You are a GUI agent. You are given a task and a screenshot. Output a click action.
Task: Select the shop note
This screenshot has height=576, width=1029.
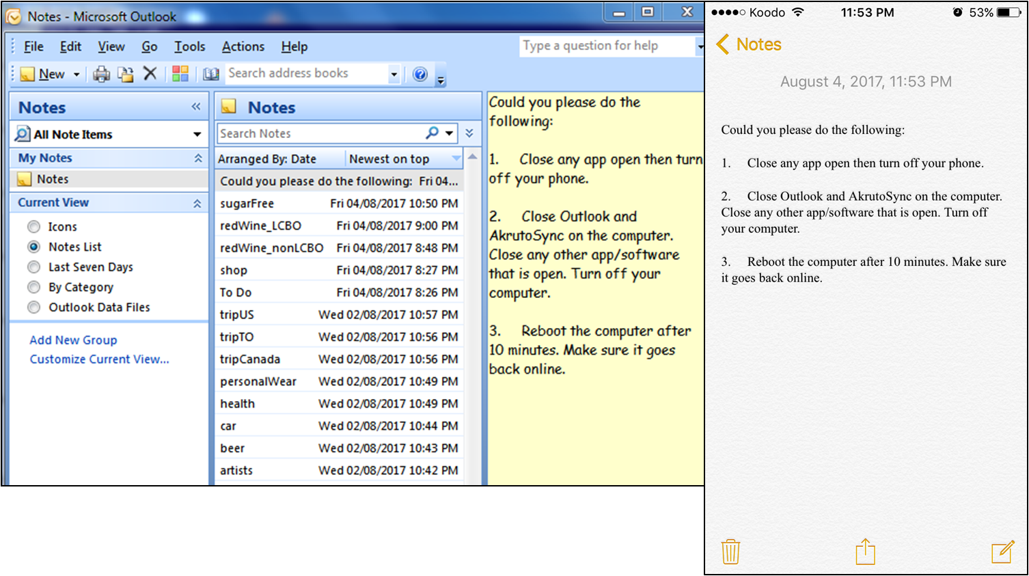(x=340, y=270)
